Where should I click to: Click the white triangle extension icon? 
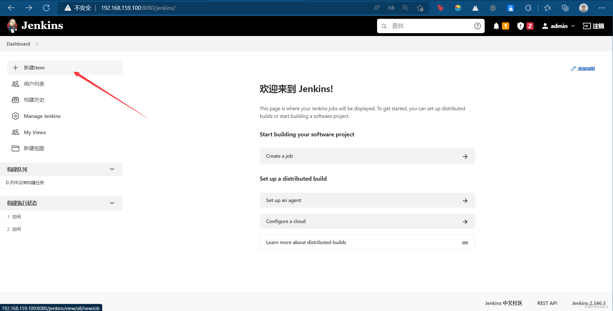click(475, 8)
